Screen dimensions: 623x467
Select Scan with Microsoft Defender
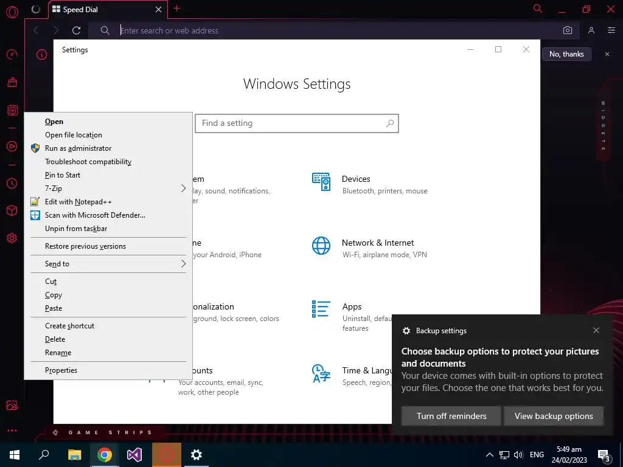tap(108, 215)
